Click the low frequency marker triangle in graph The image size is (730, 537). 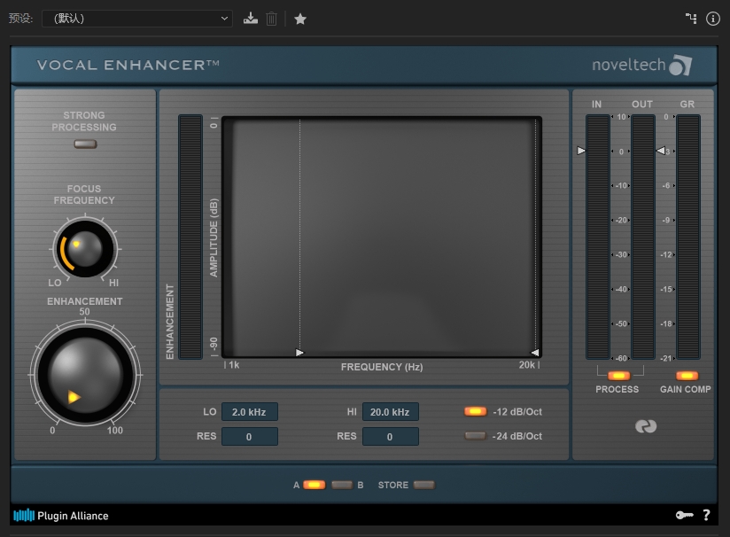tap(299, 353)
